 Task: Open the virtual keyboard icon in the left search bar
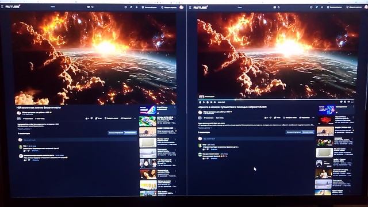tap(89, 7)
